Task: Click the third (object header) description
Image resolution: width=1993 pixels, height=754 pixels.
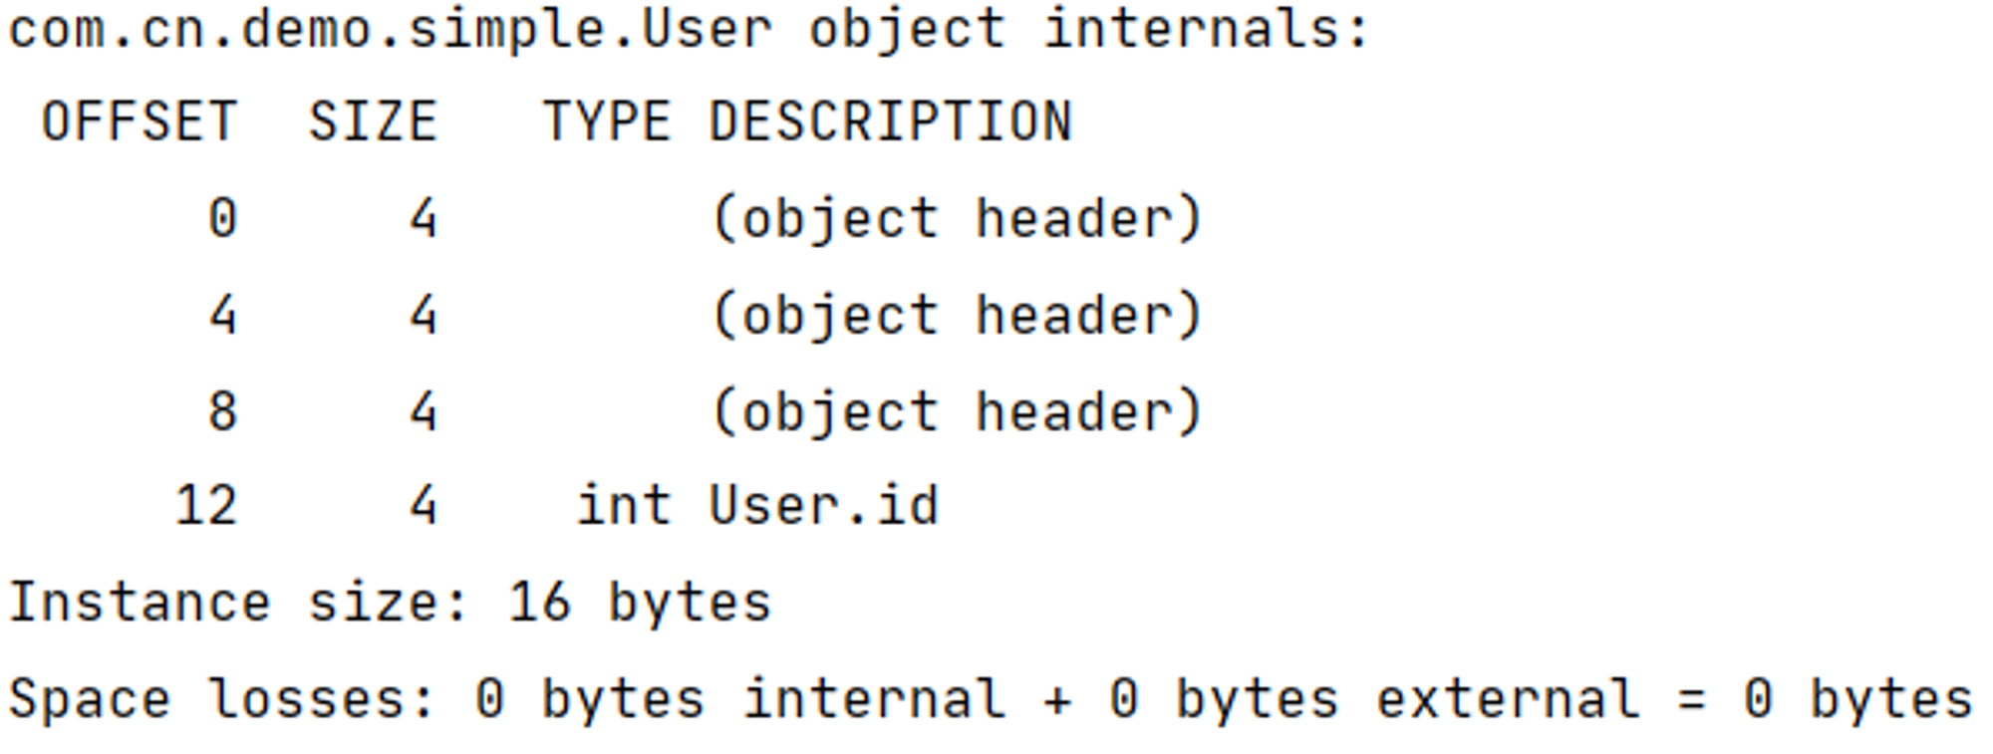Action: [x=958, y=411]
